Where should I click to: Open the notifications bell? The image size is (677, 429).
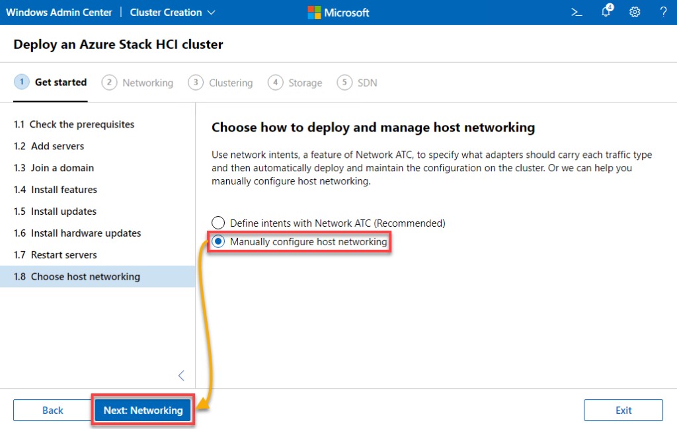point(606,13)
